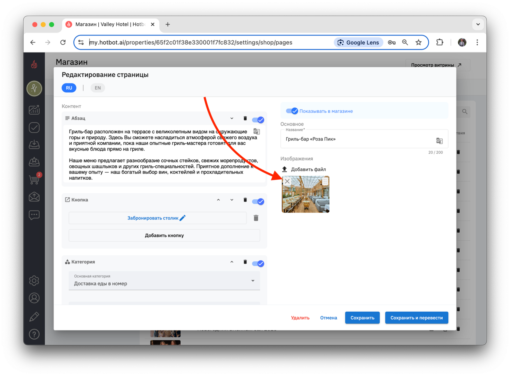Open the Chrome three-dot menu

tap(477, 42)
